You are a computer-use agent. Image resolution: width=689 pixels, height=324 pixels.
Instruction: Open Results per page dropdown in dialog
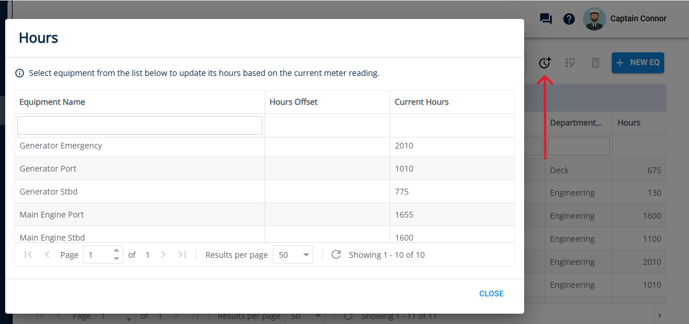[293, 254]
